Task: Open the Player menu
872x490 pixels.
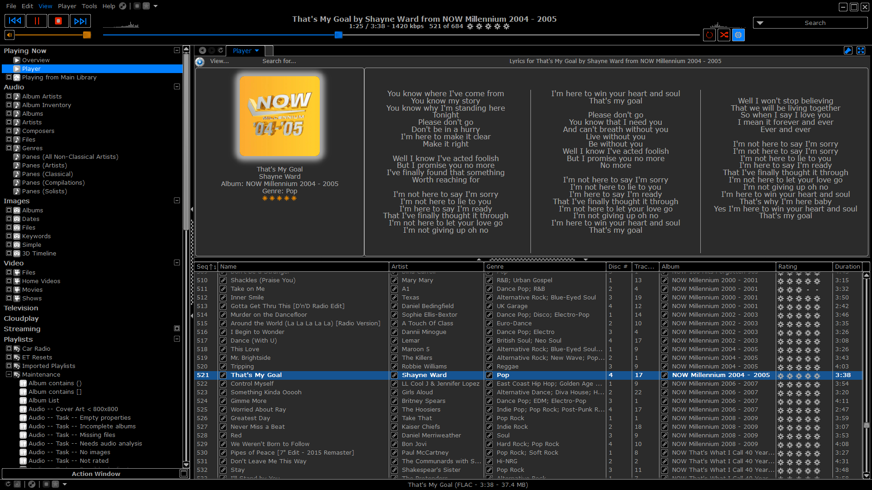Action: click(67, 6)
